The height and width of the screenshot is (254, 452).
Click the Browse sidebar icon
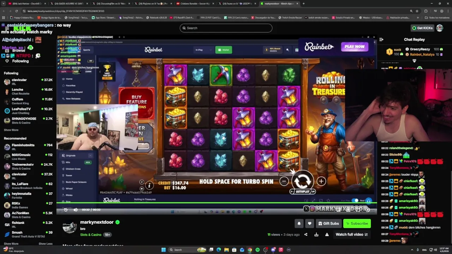click(7, 50)
